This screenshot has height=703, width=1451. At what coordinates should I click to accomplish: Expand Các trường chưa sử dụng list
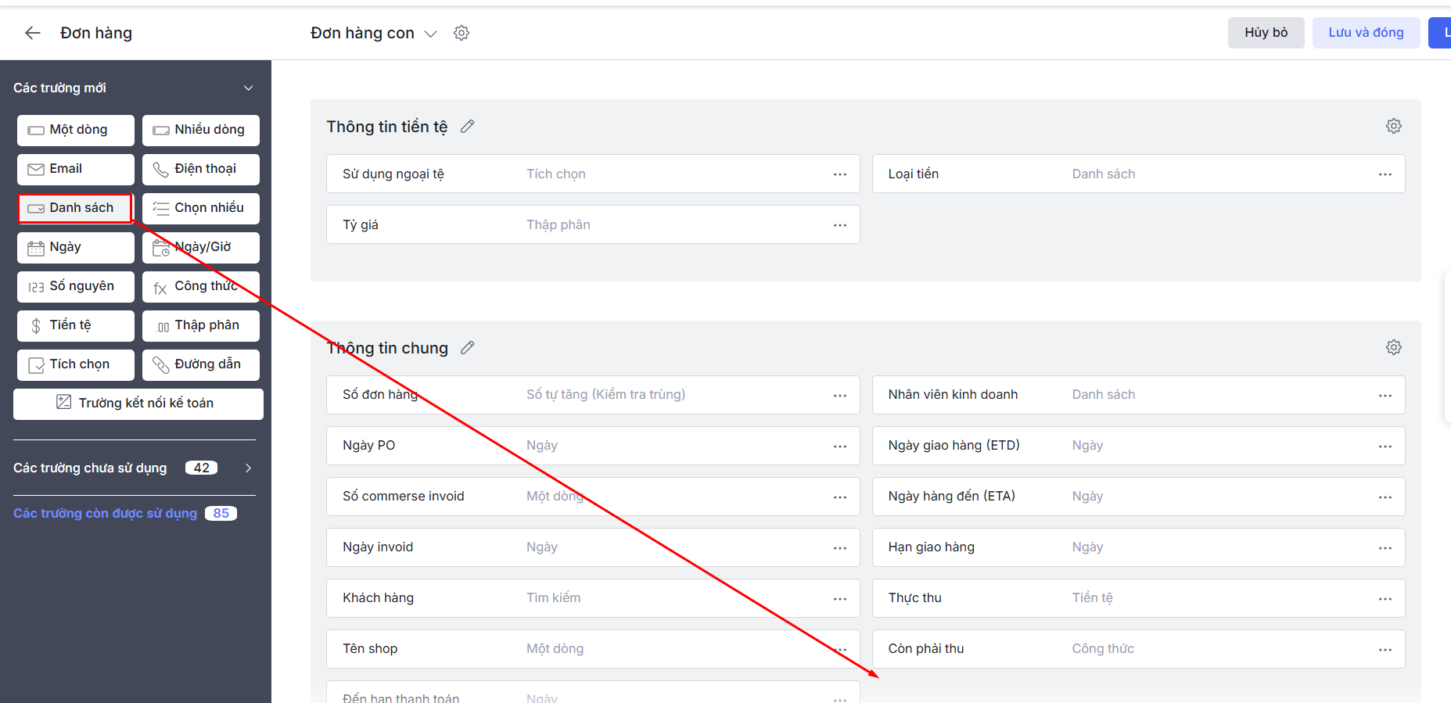(248, 468)
